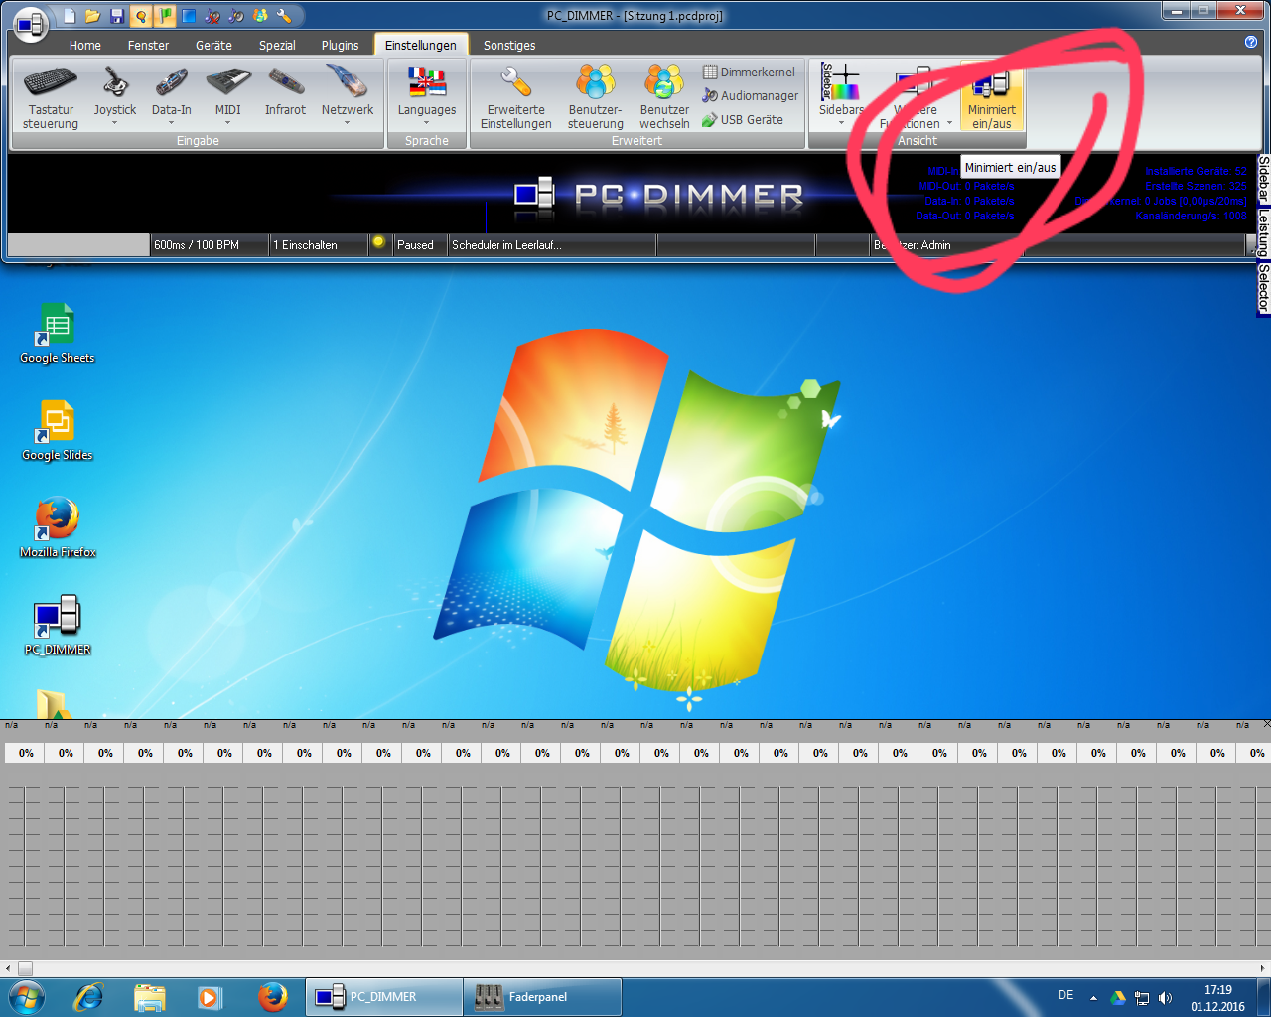The image size is (1271, 1017).
Task: Create a new project via blank page icon
Action: (70, 16)
